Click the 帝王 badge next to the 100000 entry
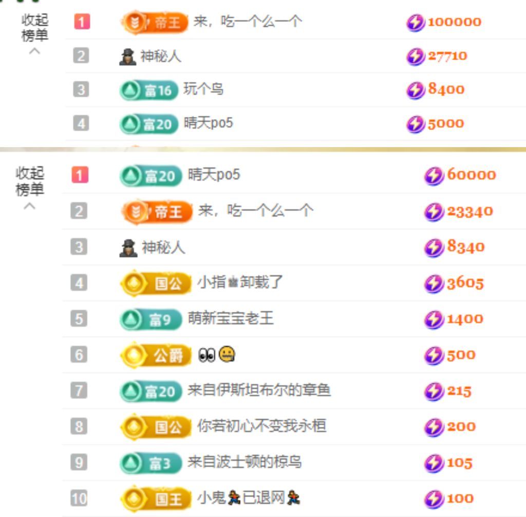Viewport: 526px width, 517px height. click(154, 23)
